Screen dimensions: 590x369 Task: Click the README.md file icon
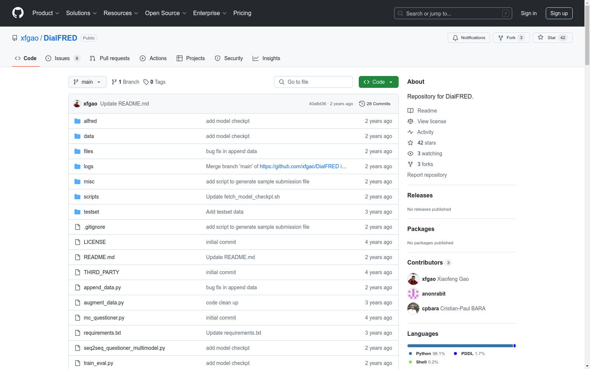pyautogui.click(x=77, y=257)
